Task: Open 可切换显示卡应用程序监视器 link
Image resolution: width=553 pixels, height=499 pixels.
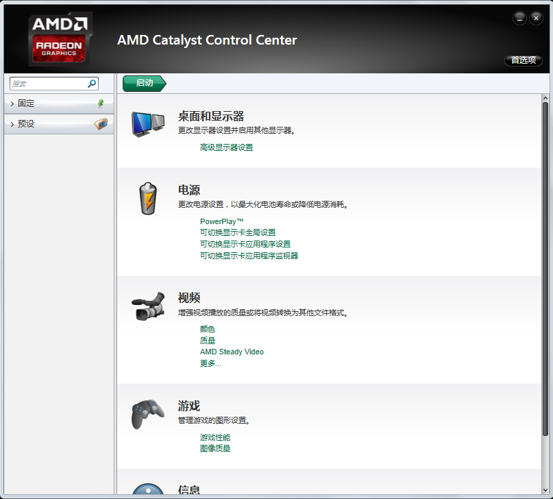Action: tap(249, 256)
